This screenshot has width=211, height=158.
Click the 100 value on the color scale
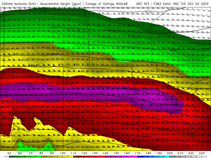click(x=63, y=153)
